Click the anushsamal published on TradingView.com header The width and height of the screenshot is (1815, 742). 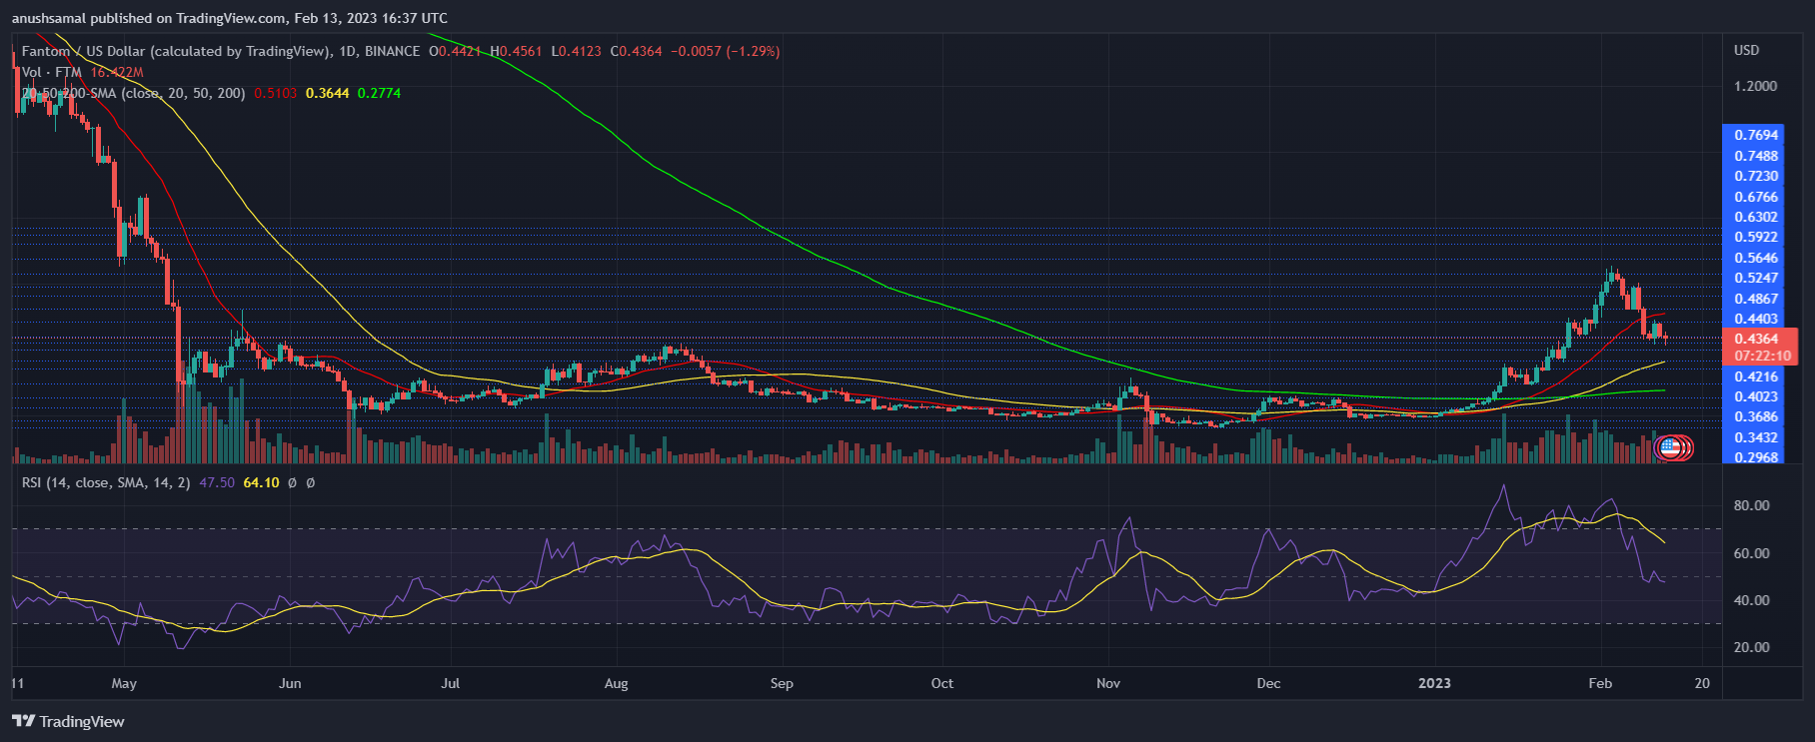click(230, 18)
